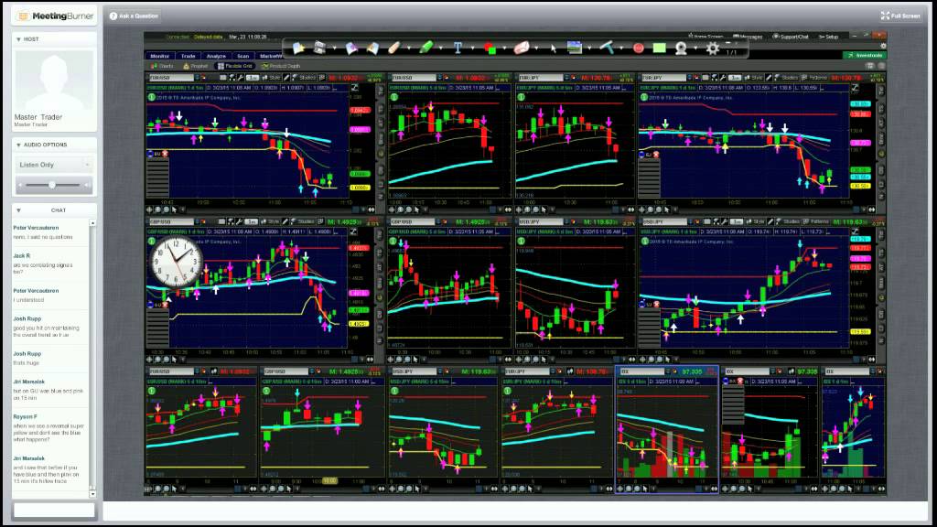
Task: Select the pink eraser tool
Action: point(522,48)
